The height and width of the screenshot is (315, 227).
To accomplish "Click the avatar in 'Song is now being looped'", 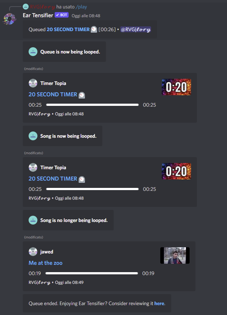I will point(33,136).
